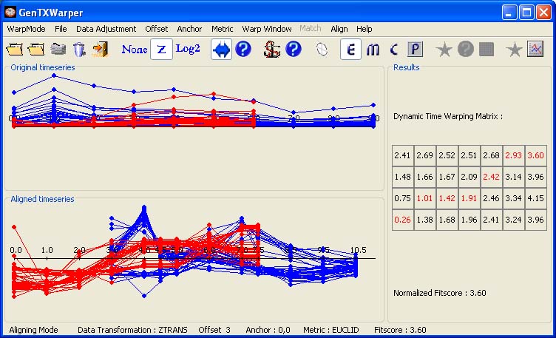Click help icon right of the anchor

[294, 50]
